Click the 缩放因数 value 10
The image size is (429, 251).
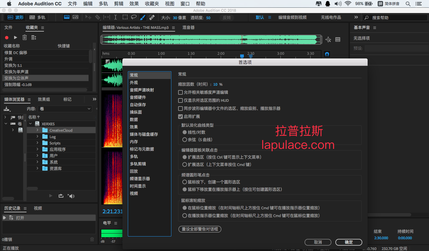215,84
